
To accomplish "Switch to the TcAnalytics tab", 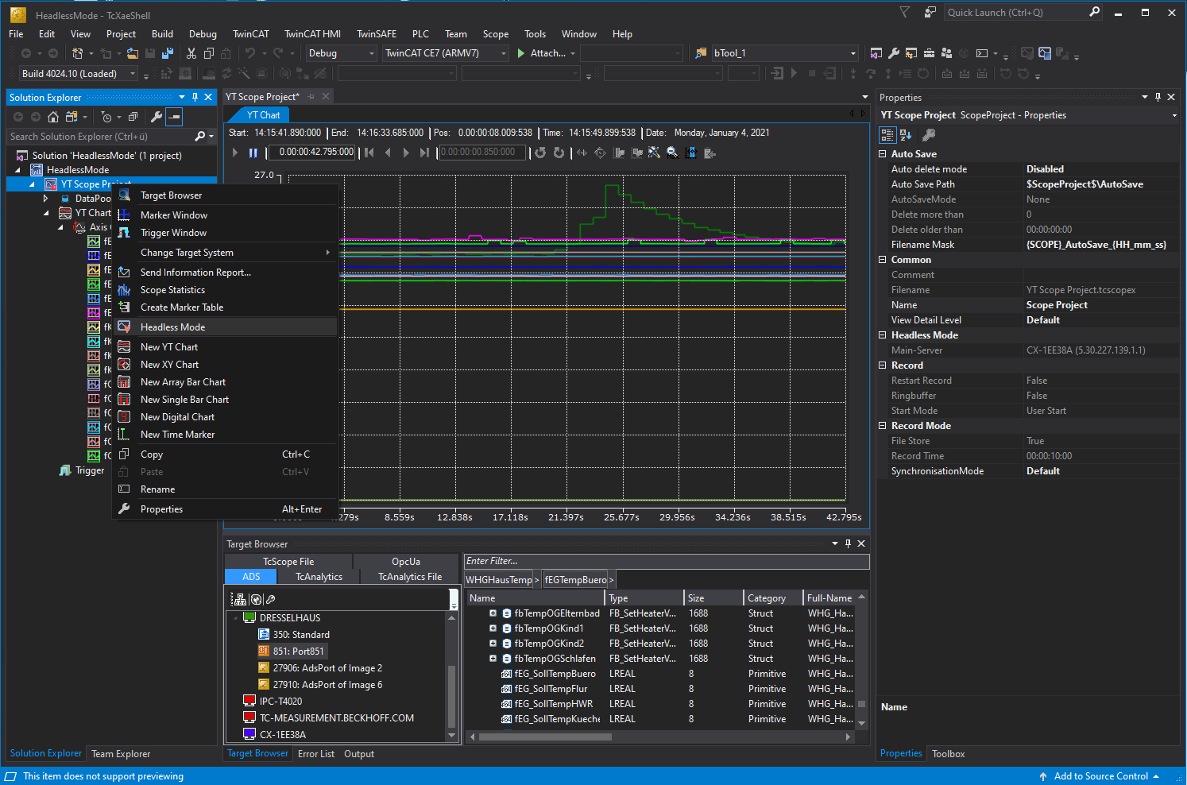I will point(319,577).
